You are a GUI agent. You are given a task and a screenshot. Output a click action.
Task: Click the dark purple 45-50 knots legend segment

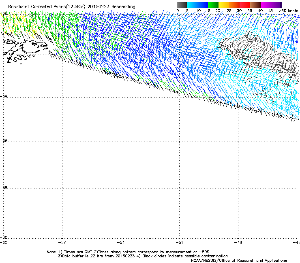[x=276, y=5]
